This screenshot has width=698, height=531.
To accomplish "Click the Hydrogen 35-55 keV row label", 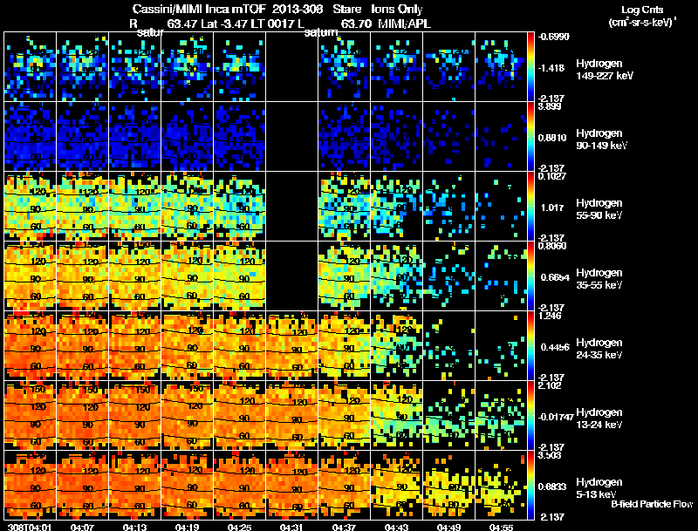I will pyautogui.click(x=599, y=279).
